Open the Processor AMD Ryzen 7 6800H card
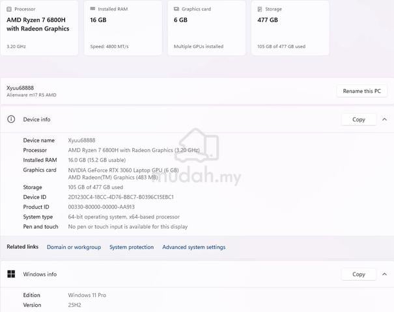 point(40,27)
